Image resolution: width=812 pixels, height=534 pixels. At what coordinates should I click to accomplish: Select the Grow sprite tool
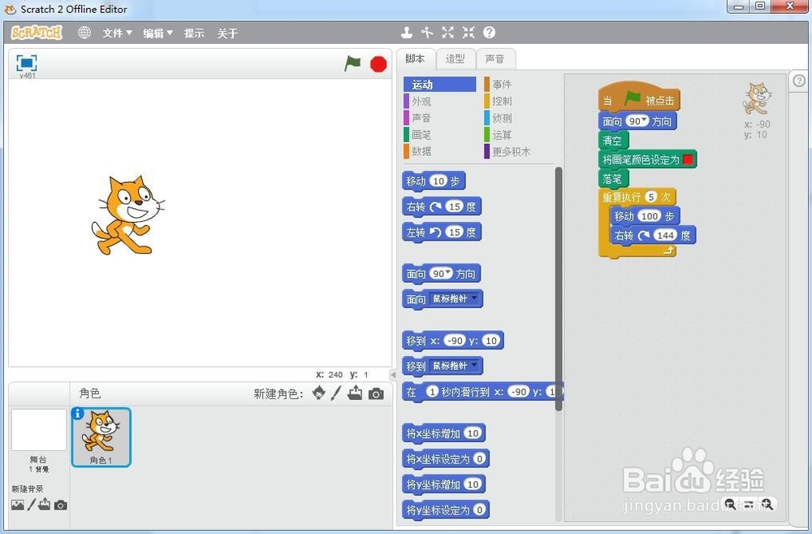(448, 33)
